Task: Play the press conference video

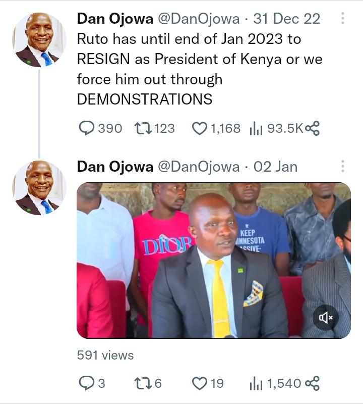Action: click(213, 260)
